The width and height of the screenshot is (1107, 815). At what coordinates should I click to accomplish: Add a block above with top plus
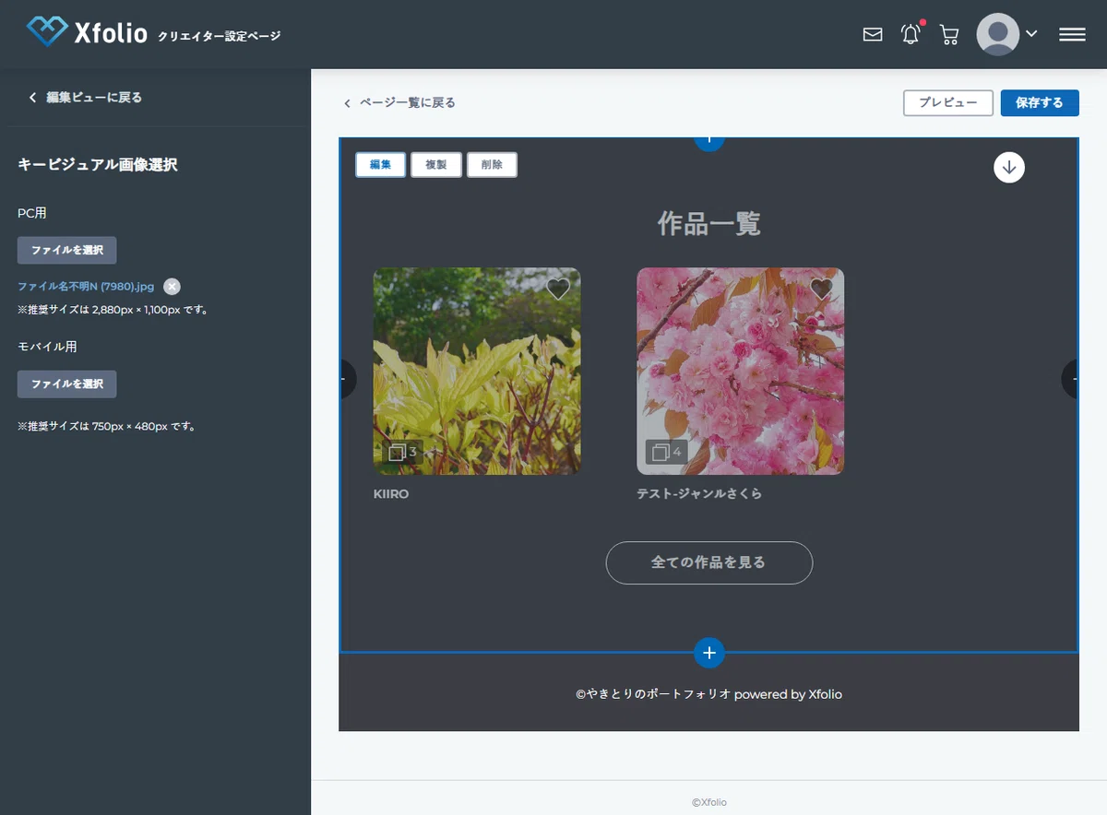tap(708, 142)
